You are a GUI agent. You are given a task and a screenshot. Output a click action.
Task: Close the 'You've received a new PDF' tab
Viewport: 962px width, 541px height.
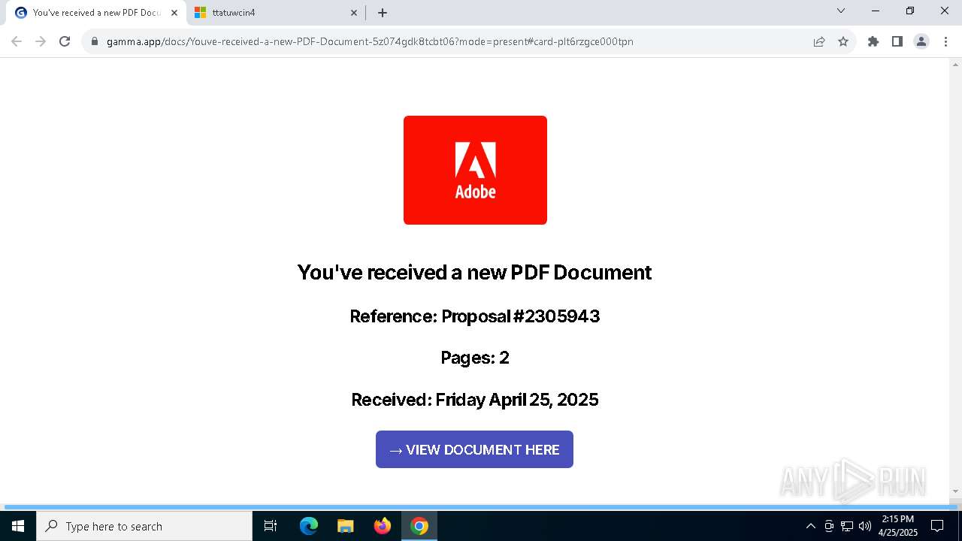coord(174,13)
